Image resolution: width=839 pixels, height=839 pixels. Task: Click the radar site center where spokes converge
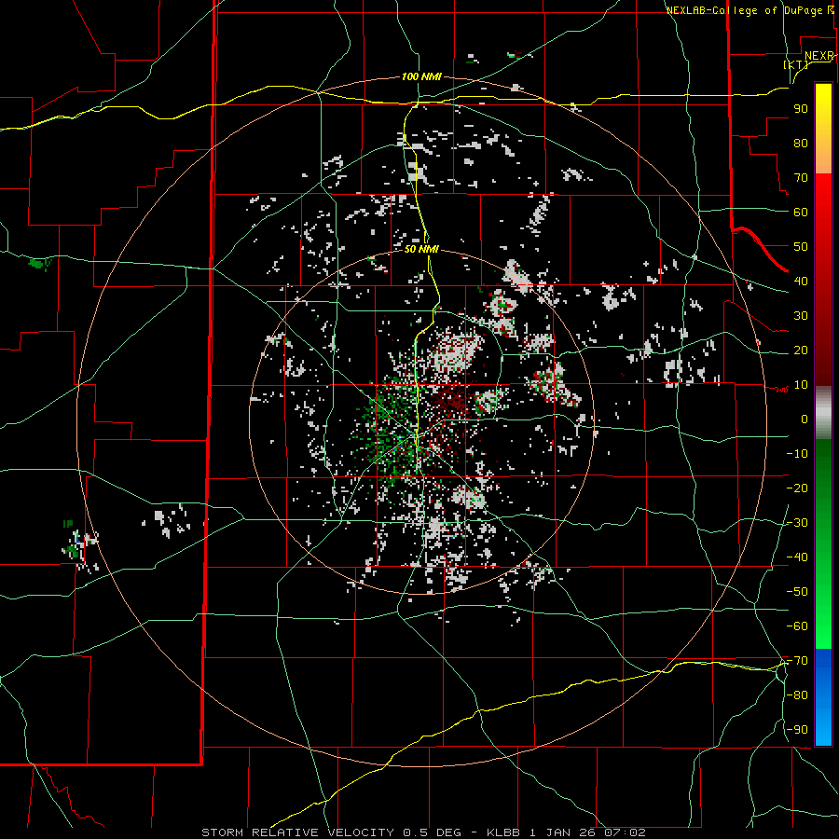417,436
